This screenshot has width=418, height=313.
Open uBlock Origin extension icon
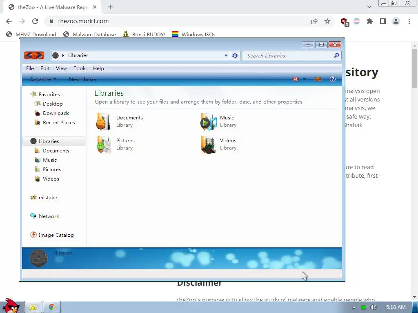click(x=345, y=22)
